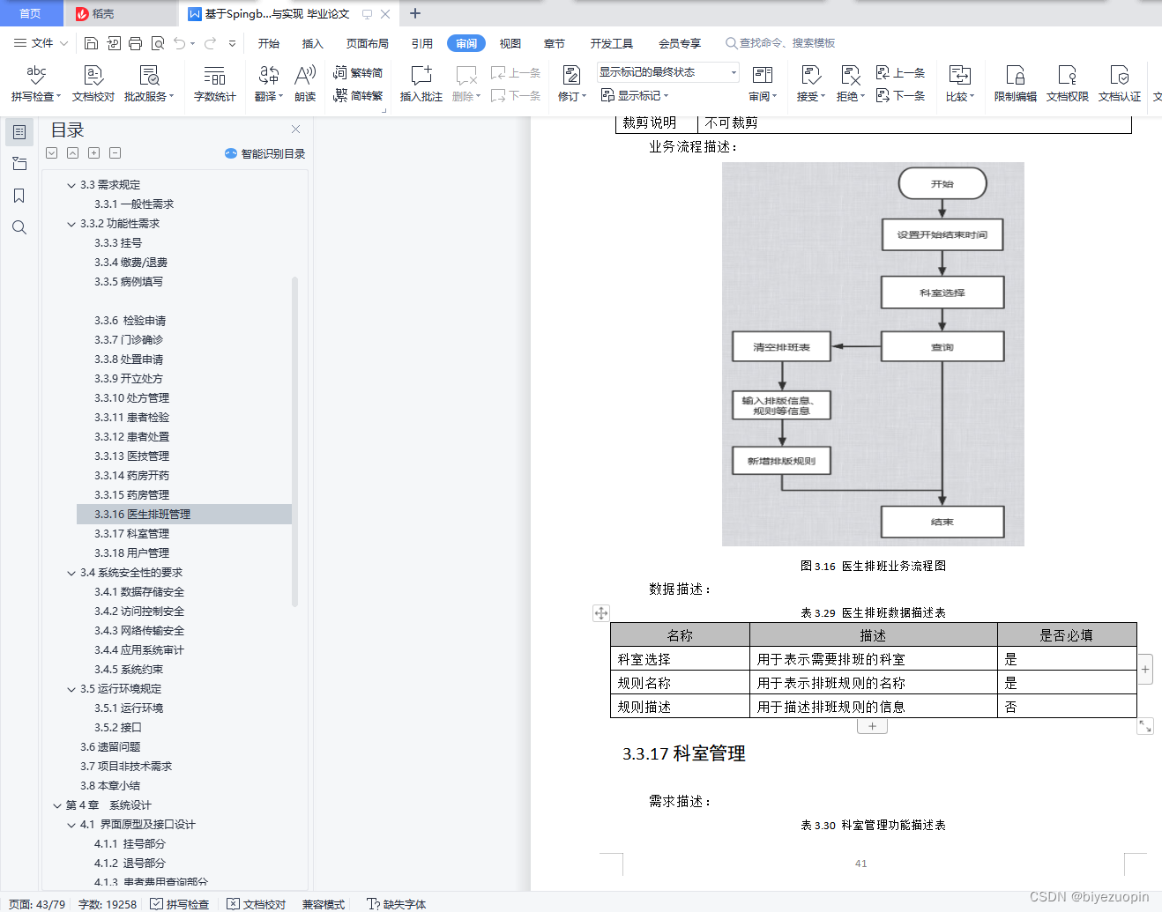
Task: Click Smart Identify TOC (智能识别目录)
Action: tap(265, 153)
